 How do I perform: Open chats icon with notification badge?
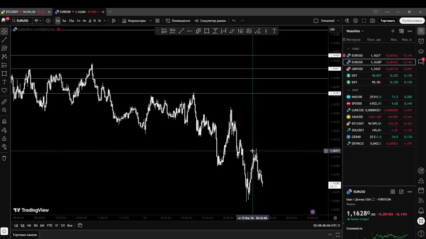421,61
